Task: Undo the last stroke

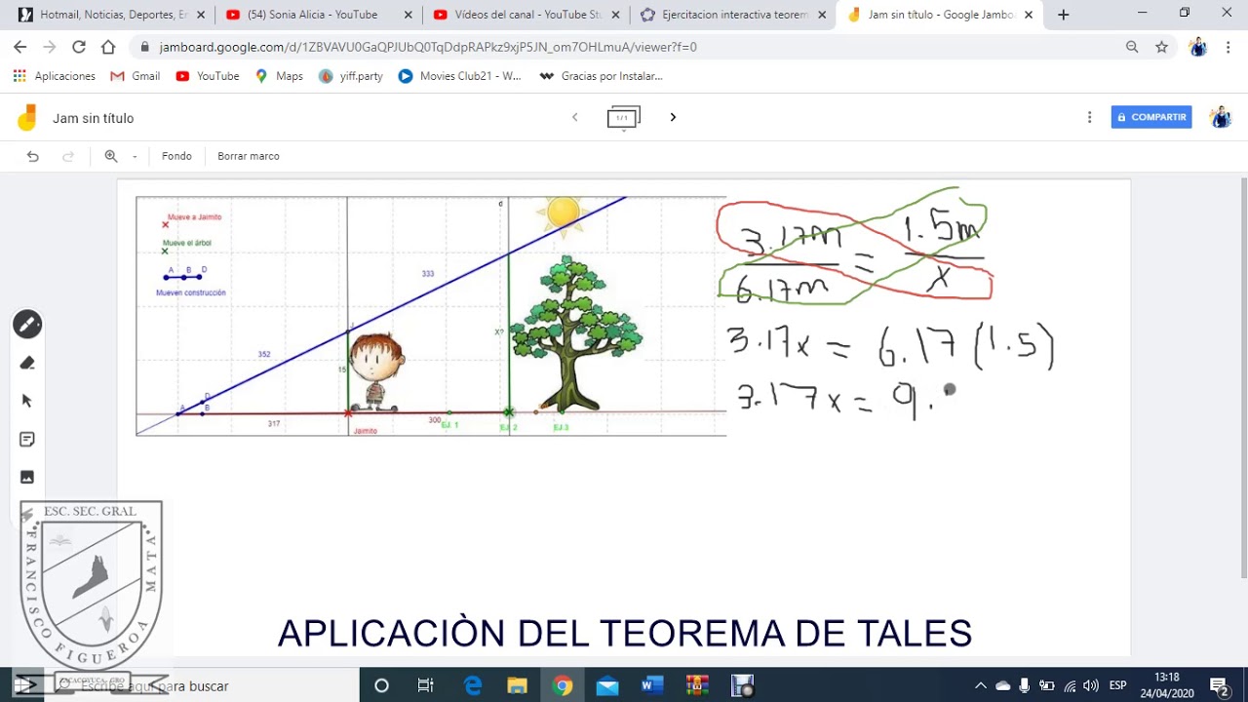Action: click(x=33, y=156)
